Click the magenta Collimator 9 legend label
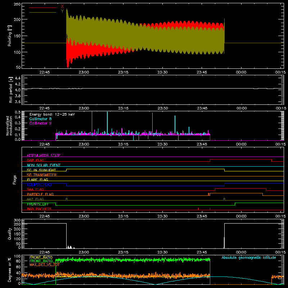The width and height of the screenshot is (288, 288). click(x=40, y=123)
